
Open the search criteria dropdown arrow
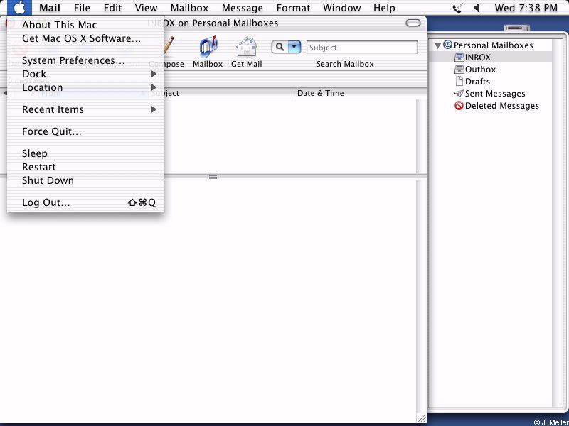[x=294, y=47]
